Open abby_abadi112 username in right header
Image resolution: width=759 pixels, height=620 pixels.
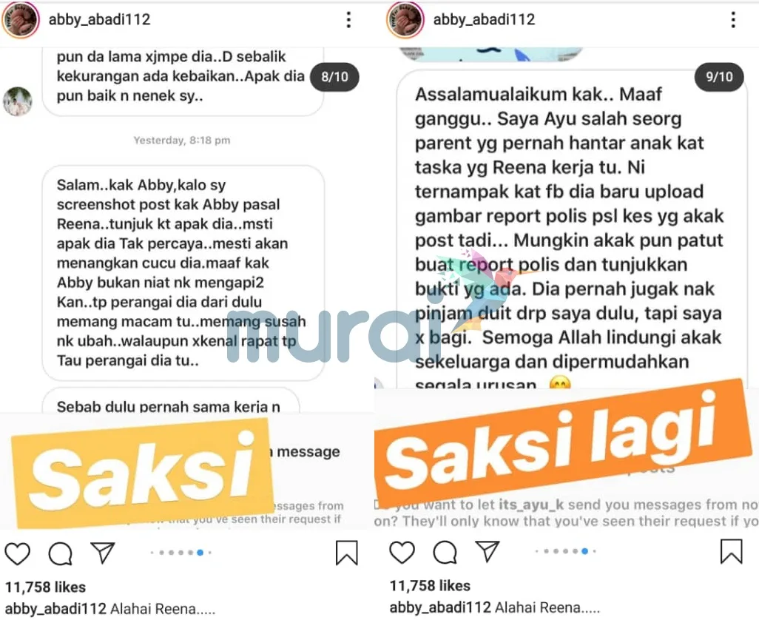(484, 19)
